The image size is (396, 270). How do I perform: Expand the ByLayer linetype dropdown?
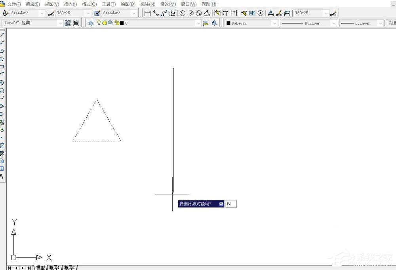(308, 23)
